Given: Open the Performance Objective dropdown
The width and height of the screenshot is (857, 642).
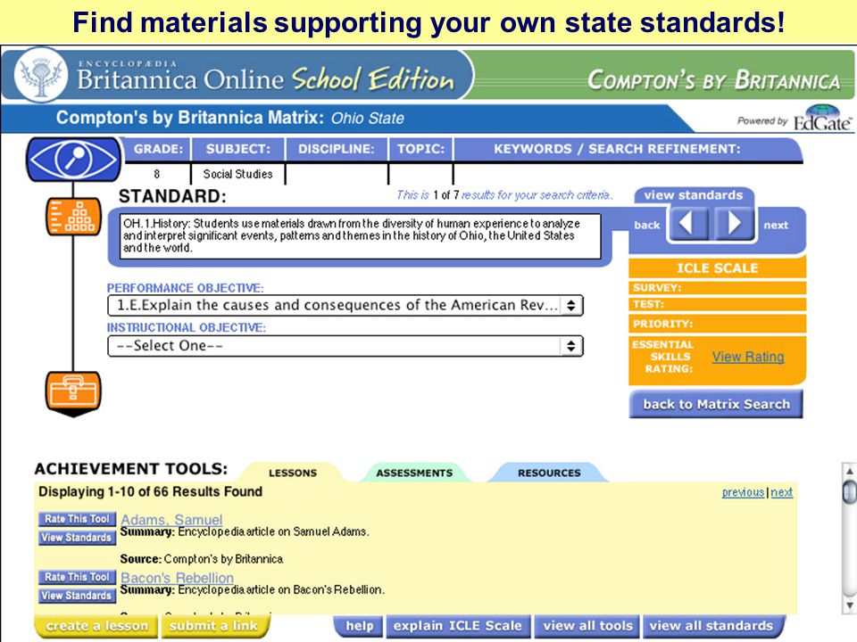Looking at the screenshot, I should [x=345, y=305].
